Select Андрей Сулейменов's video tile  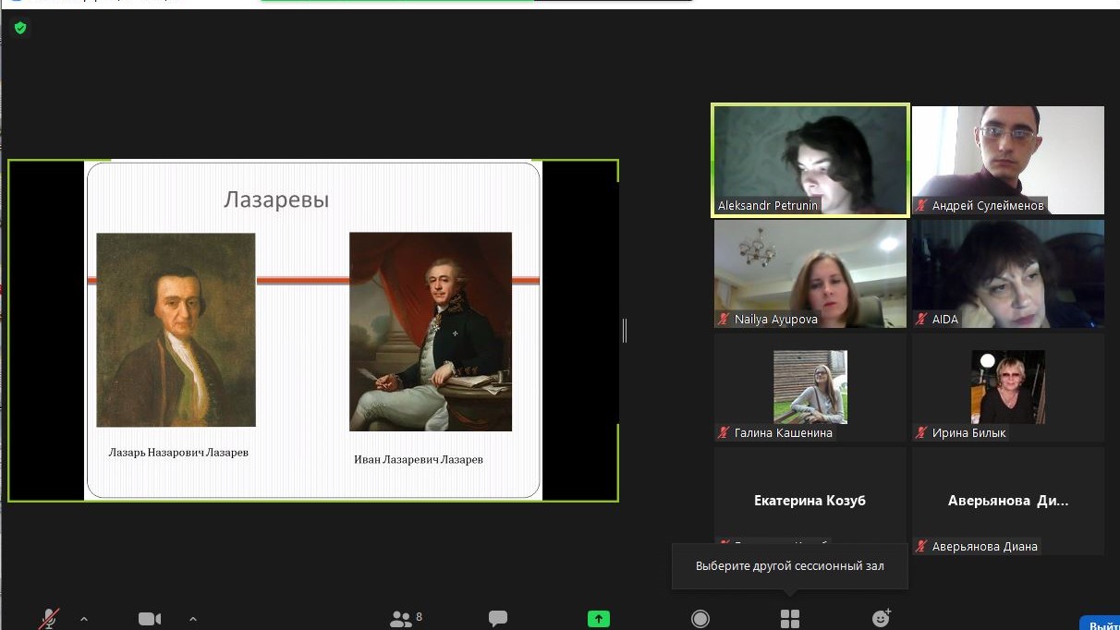(1008, 160)
